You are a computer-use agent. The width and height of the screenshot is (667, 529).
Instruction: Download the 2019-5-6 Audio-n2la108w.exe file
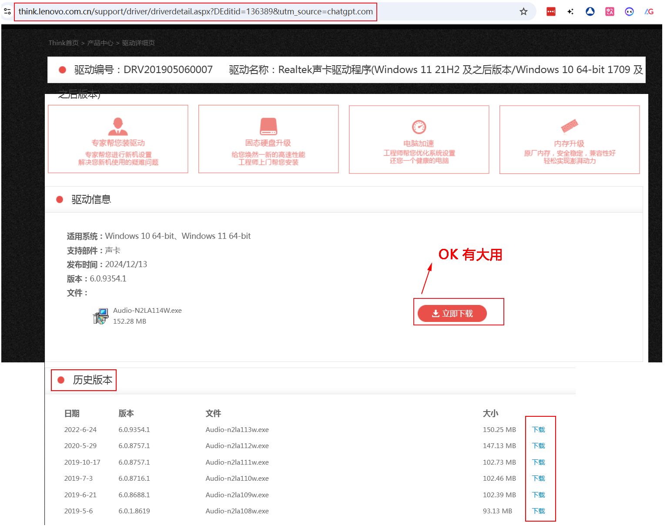(539, 511)
